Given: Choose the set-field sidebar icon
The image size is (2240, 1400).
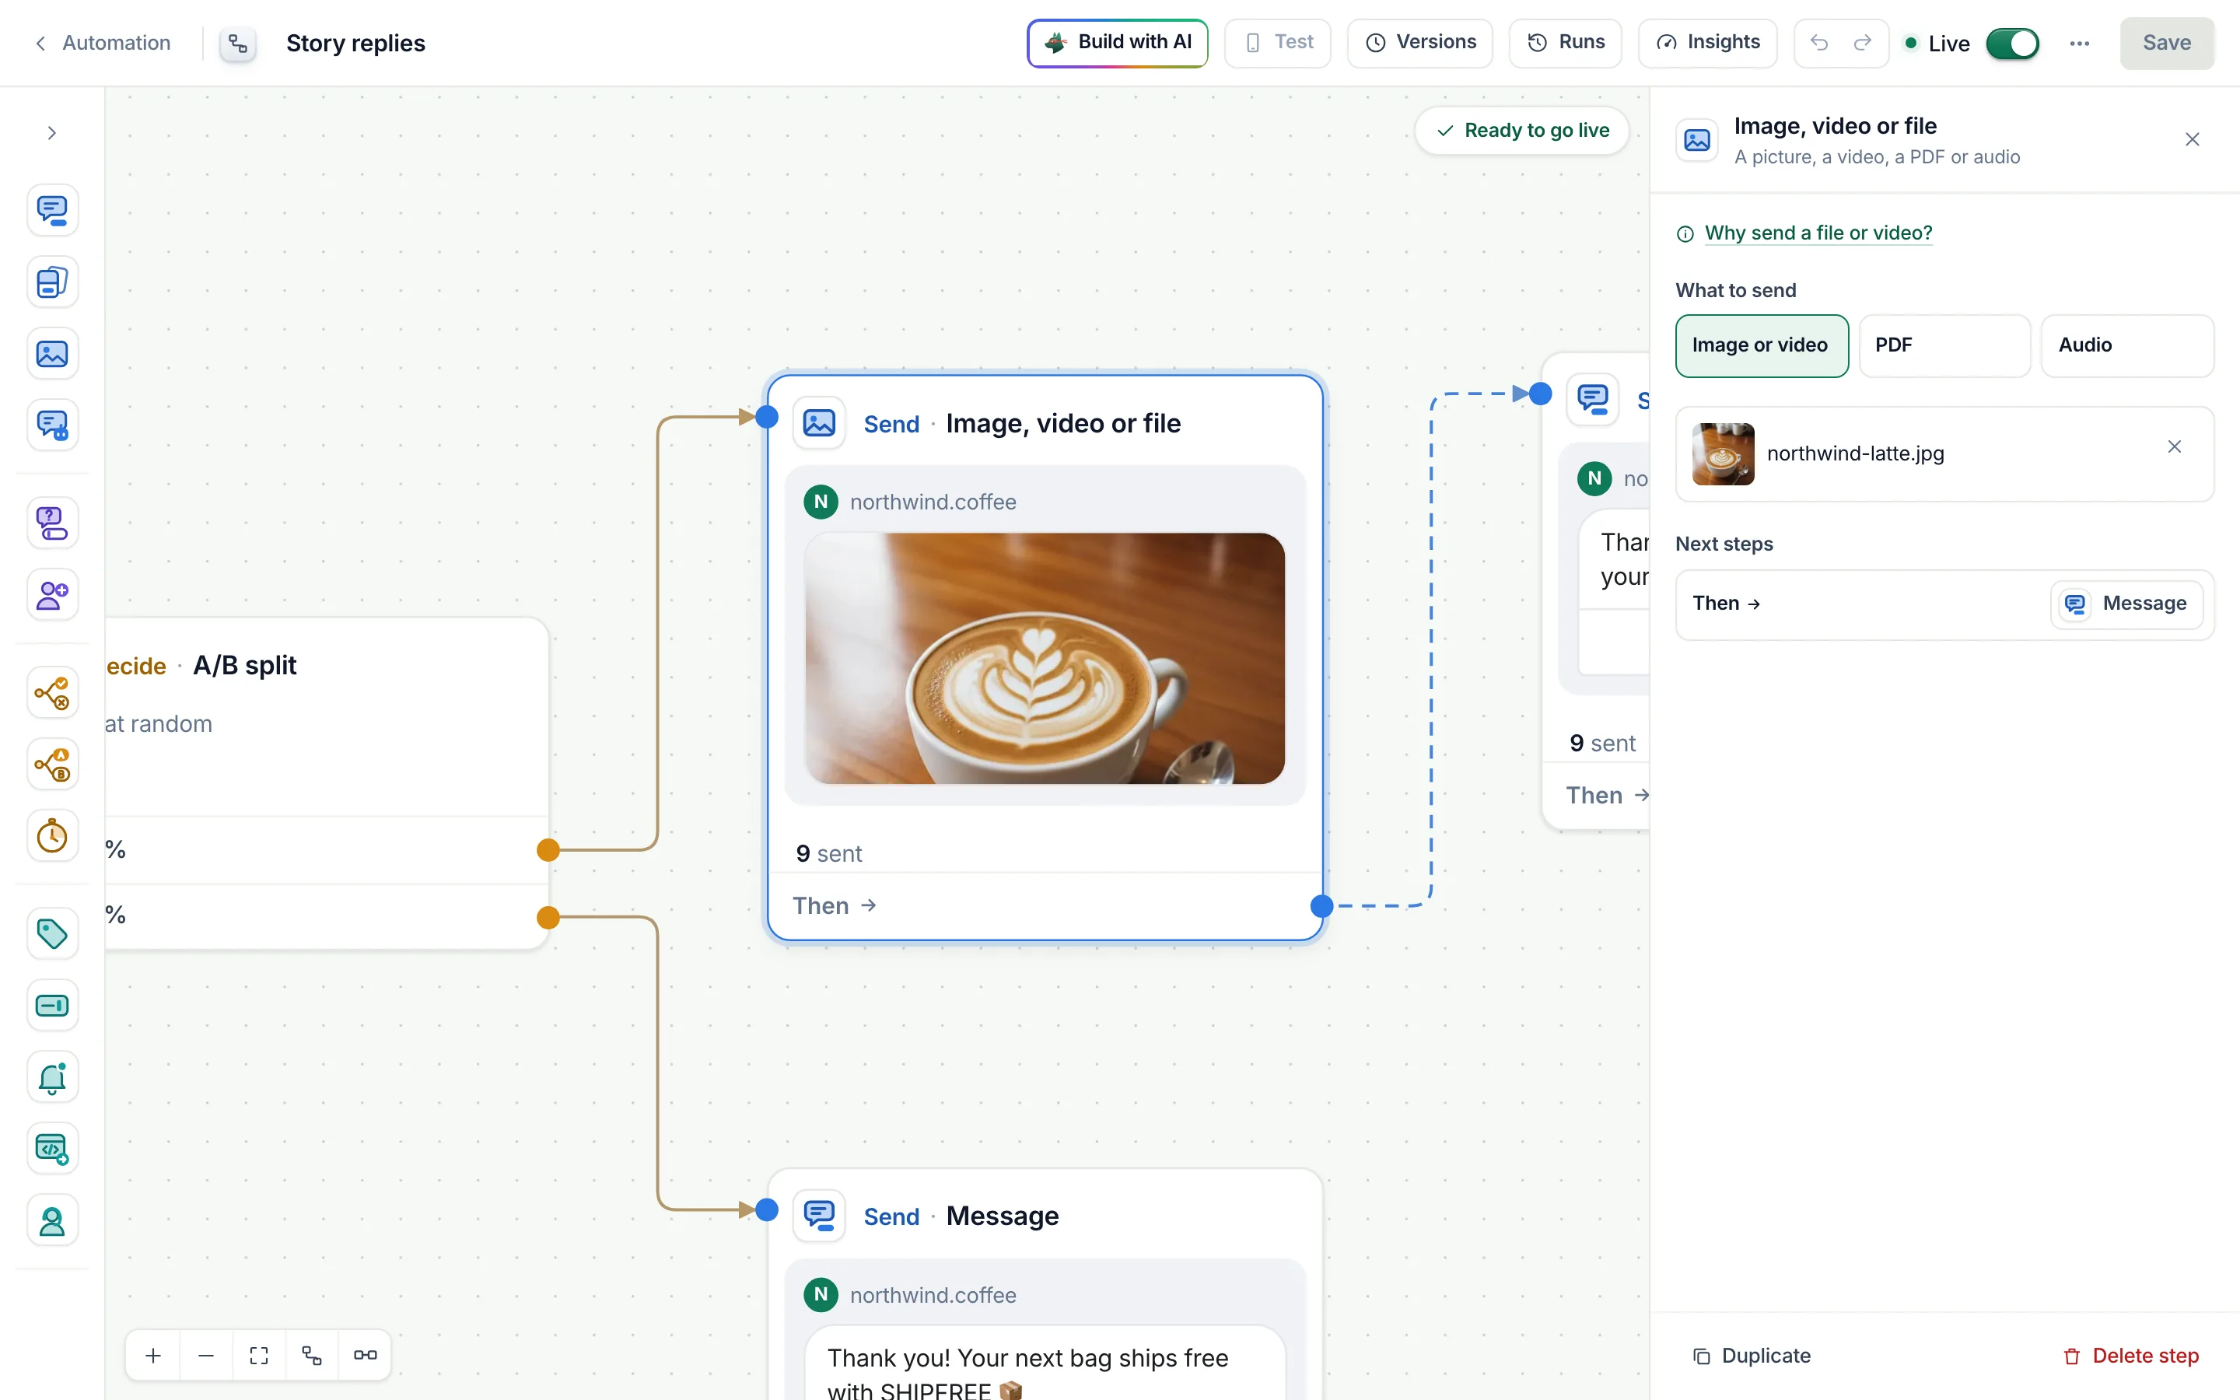Looking at the screenshot, I should pos(52,1006).
